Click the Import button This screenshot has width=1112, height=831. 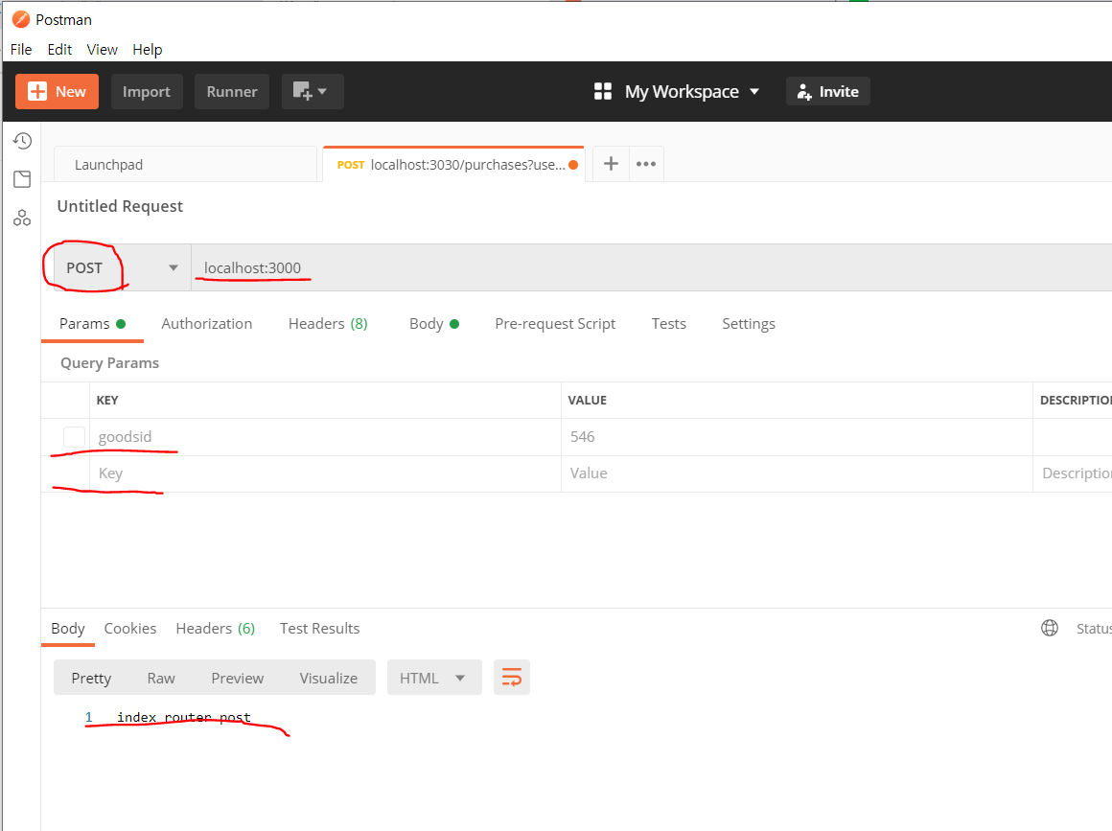[147, 91]
